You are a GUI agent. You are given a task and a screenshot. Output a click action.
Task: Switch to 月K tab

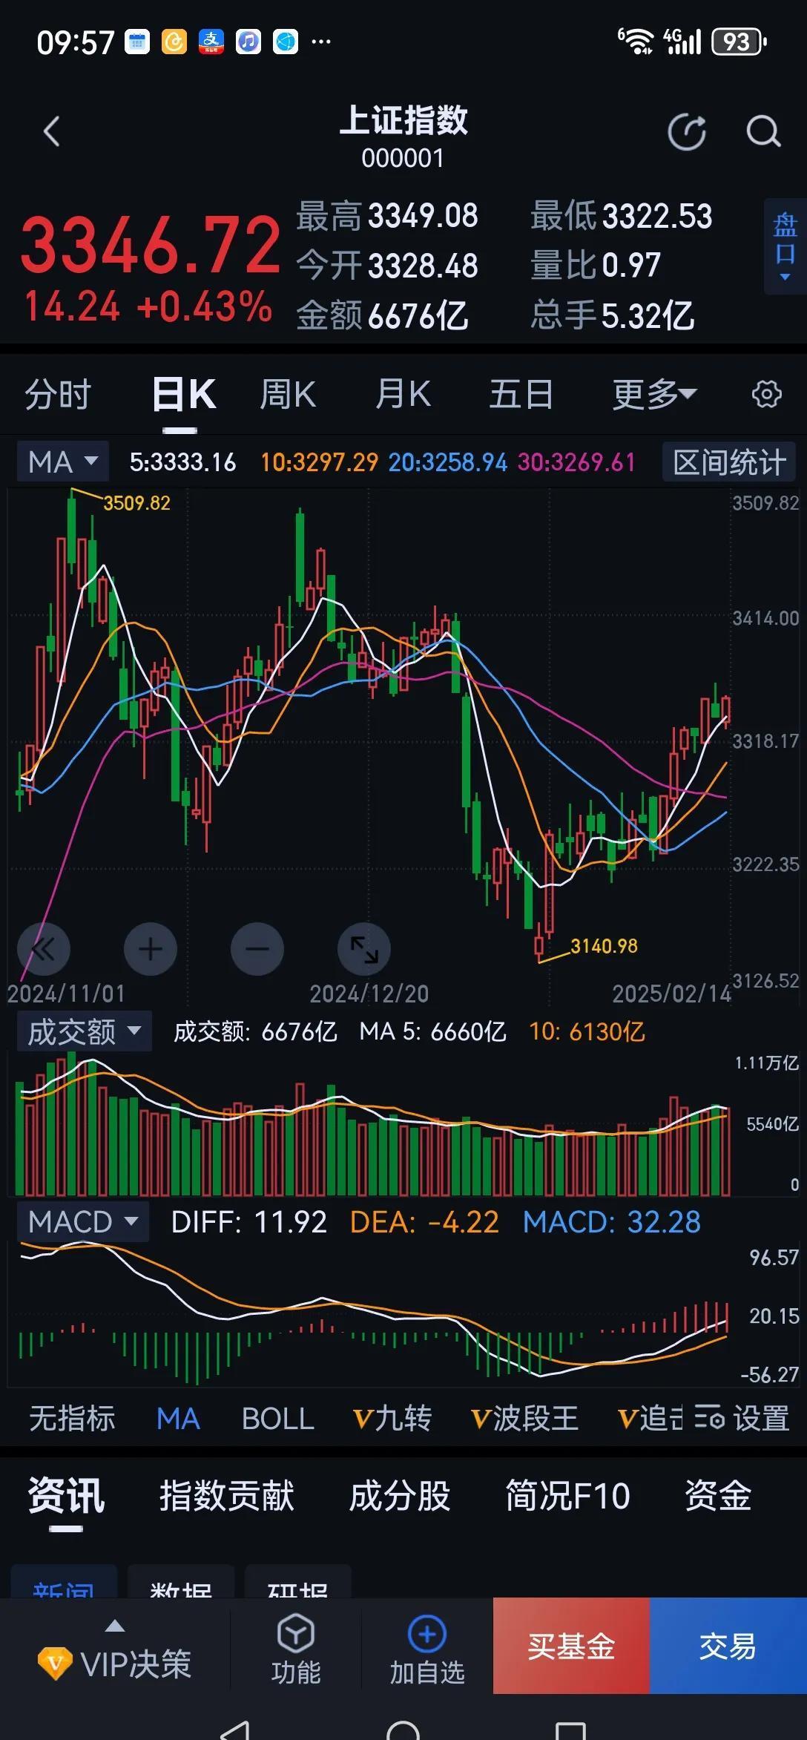coord(403,394)
